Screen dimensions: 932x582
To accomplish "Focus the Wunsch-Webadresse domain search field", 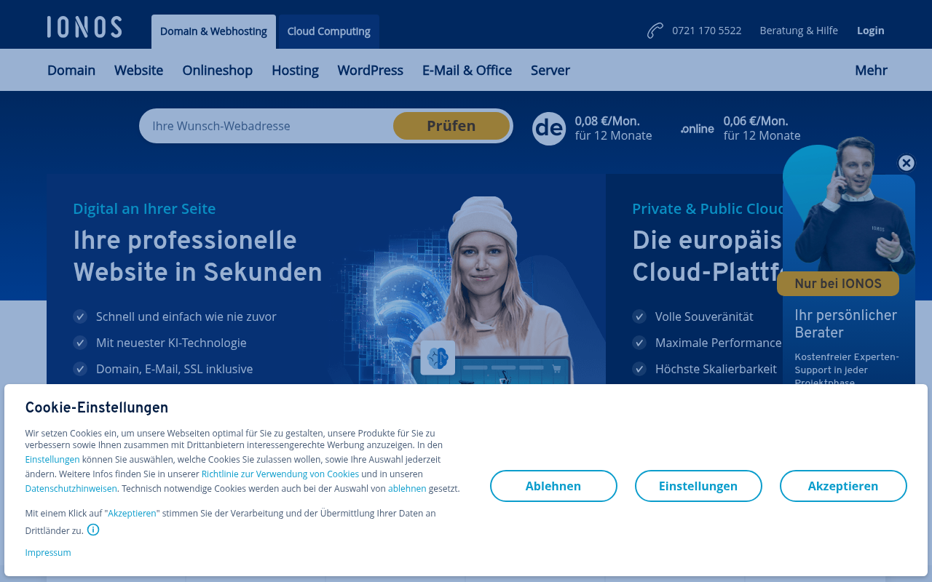I will [266, 126].
